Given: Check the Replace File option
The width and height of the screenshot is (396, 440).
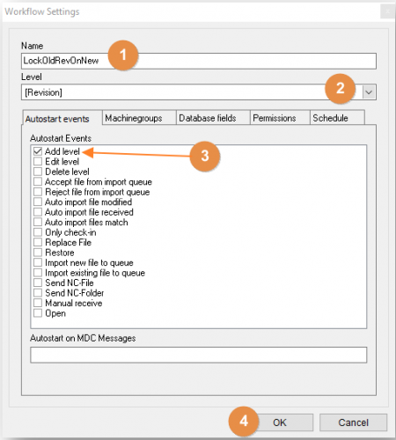Looking at the screenshot, I should [38, 242].
